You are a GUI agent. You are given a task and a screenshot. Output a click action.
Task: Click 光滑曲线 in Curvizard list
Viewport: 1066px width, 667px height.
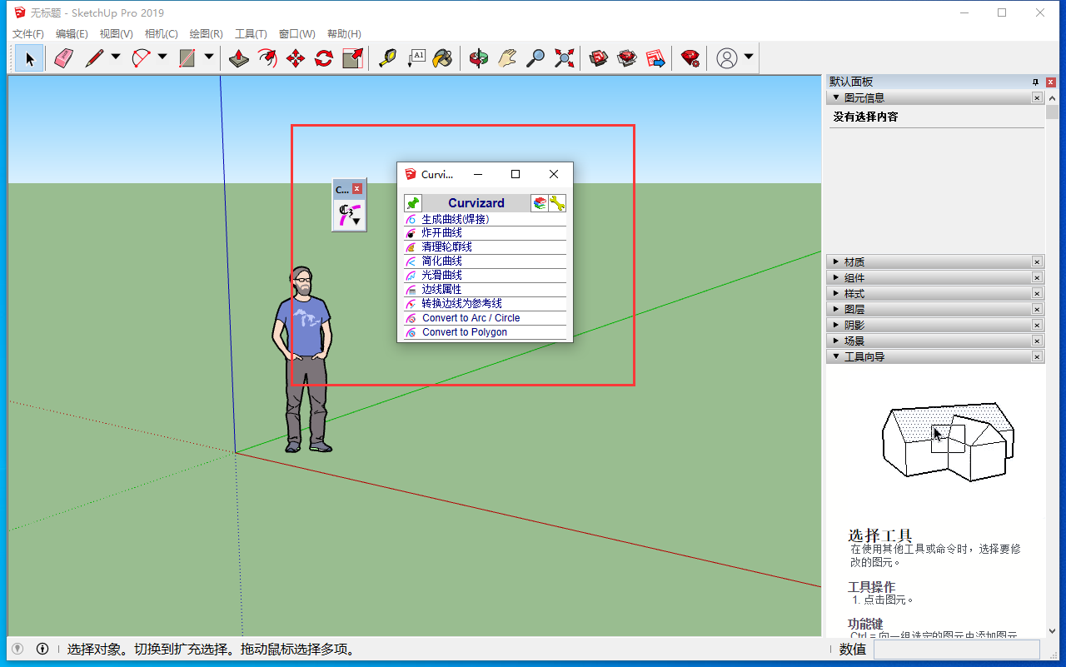coord(441,275)
